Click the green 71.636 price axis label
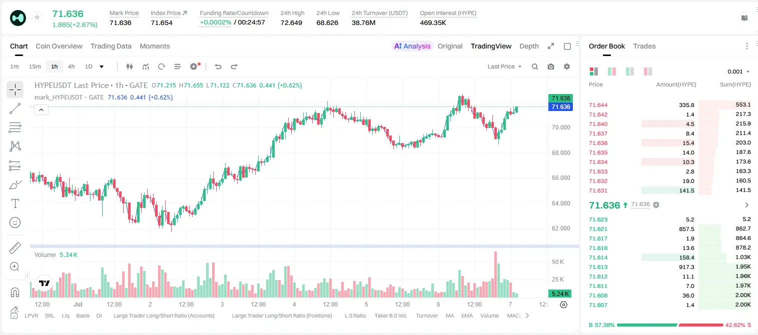Screen dimensions: 758x335 (x=560, y=98)
